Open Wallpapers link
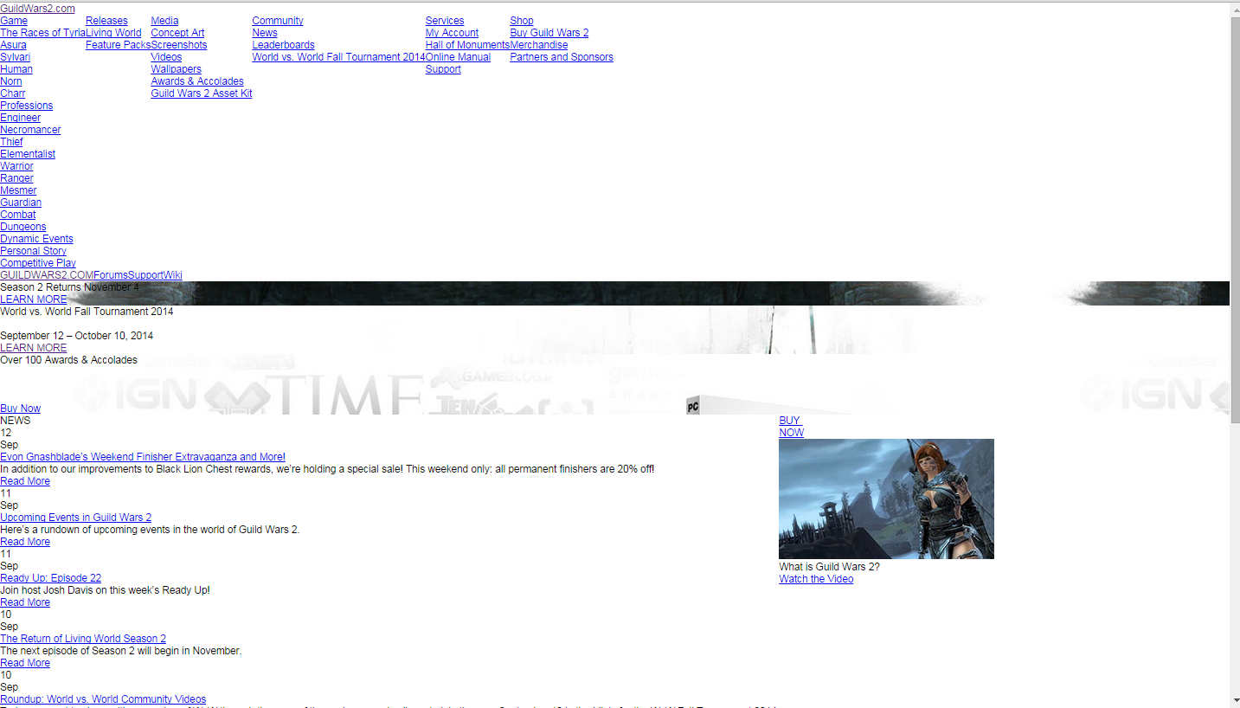This screenshot has height=708, width=1240. click(176, 69)
